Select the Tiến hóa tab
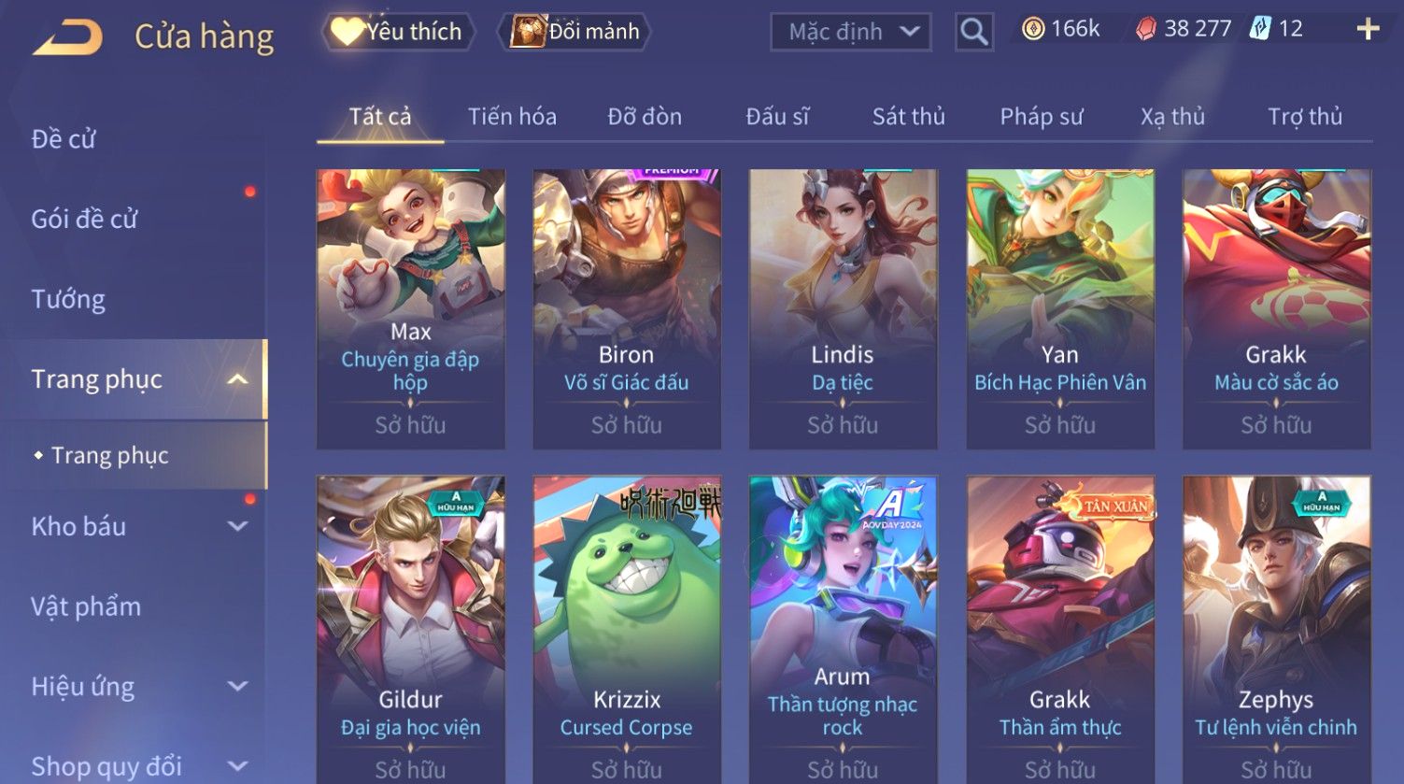 click(512, 117)
